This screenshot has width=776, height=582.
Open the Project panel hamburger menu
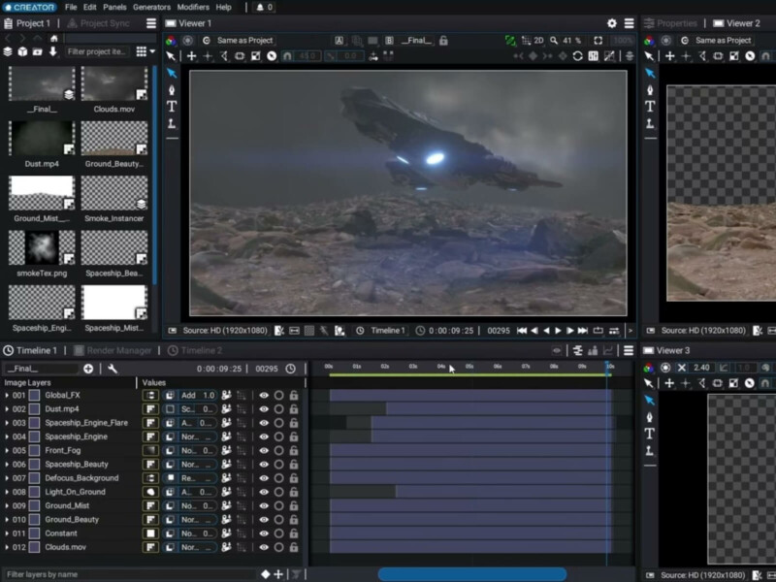tap(151, 23)
